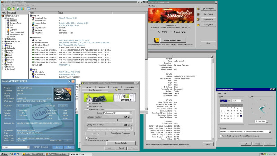Viewport: 277px width, 156px height.
Task: Click Show Details in 3DMark window
Action: coord(208,25)
